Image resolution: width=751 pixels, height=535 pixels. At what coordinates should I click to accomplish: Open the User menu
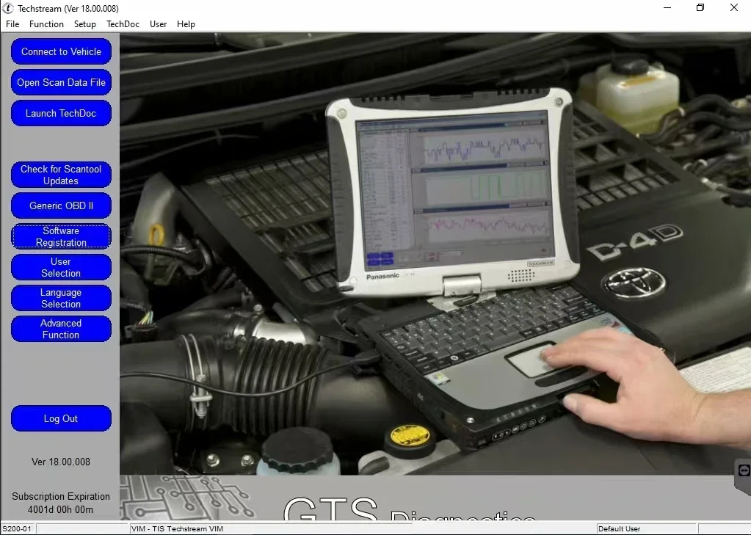coord(158,24)
